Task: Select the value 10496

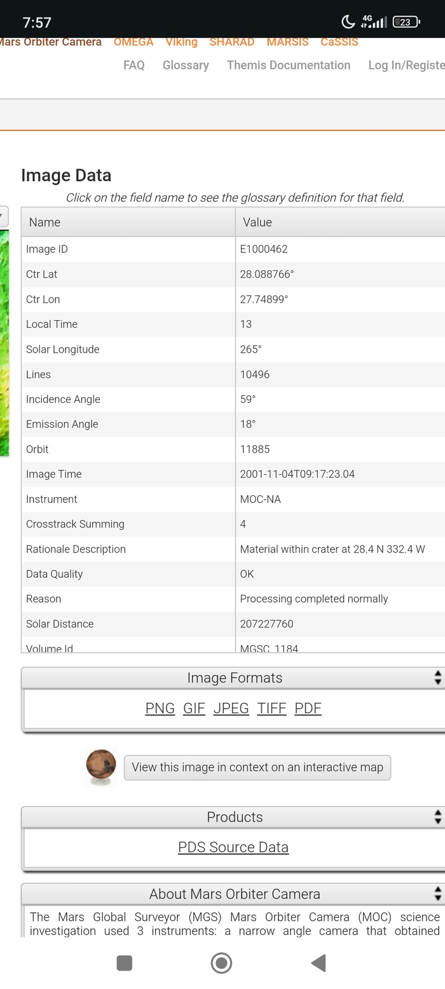Action: click(255, 374)
